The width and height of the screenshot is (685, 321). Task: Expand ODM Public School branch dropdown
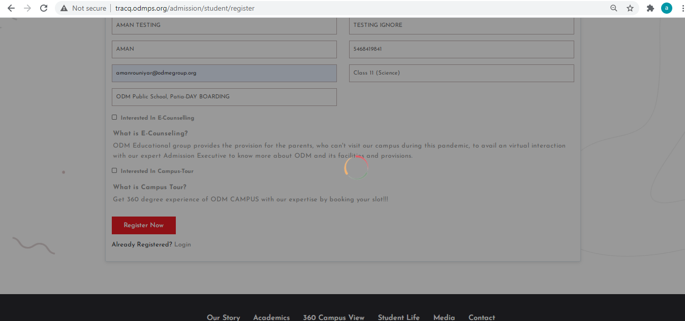coord(224,97)
